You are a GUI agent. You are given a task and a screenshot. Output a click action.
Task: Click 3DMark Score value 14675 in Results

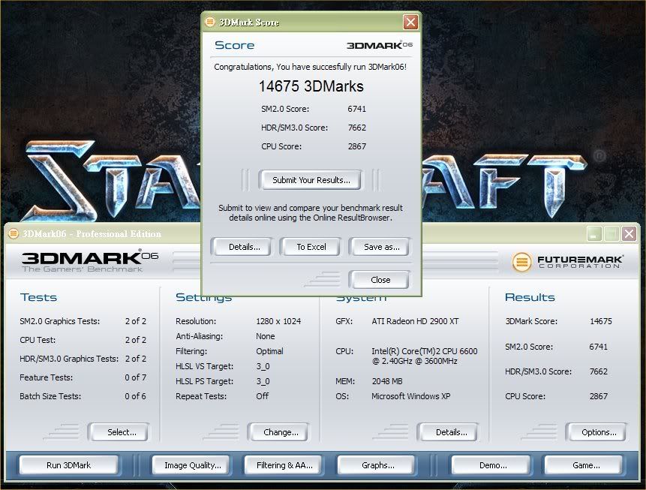601,321
